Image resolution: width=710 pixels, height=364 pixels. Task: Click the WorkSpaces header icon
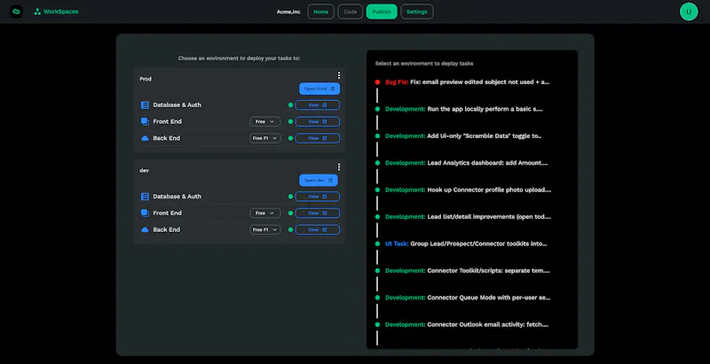pos(37,12)
